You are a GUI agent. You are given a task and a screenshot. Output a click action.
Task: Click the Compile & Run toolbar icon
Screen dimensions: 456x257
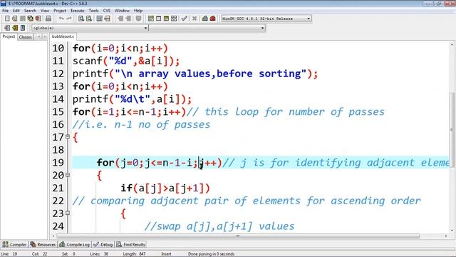[x=166, y=19]
